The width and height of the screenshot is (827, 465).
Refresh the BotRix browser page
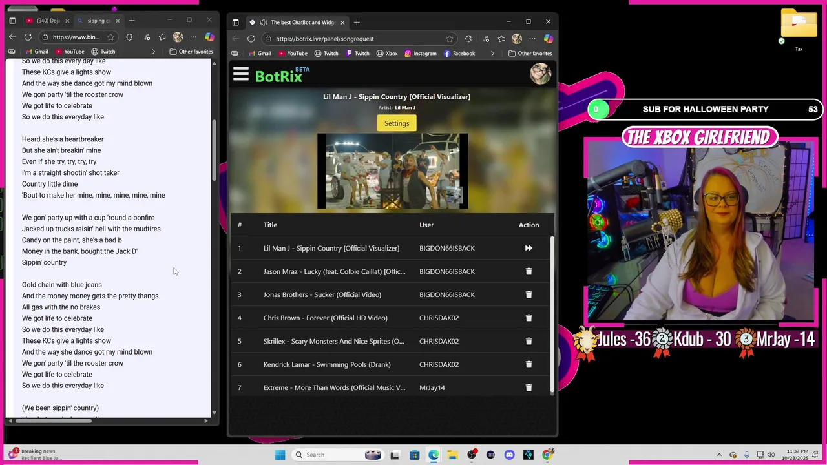[x=251, y=39]
